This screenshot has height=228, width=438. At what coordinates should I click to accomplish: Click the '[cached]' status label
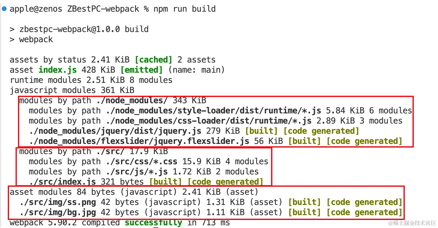point(153,60)
